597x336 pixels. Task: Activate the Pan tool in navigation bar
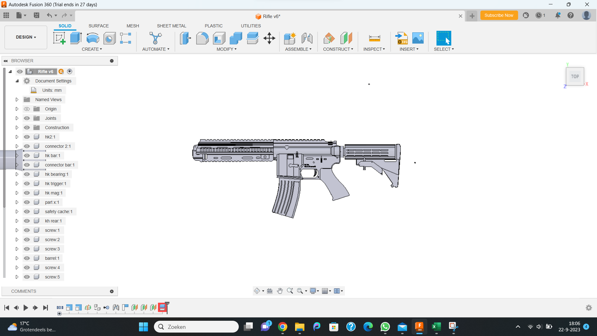pyautogui.click(x=280, y=291)
